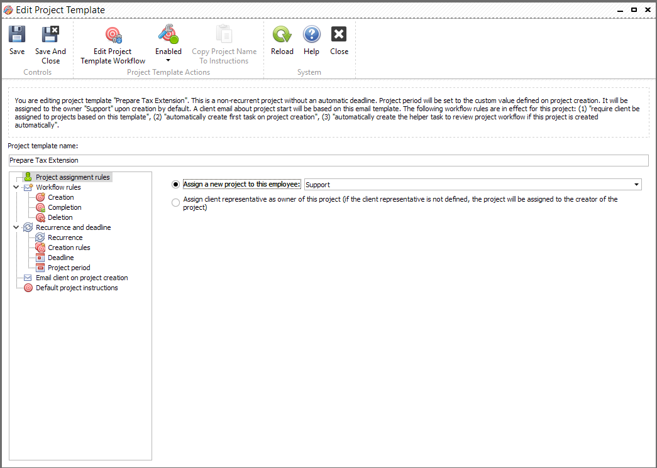Select the Completion tree item
This screenshot has height=468, width=657.
[x=65, y=207]
